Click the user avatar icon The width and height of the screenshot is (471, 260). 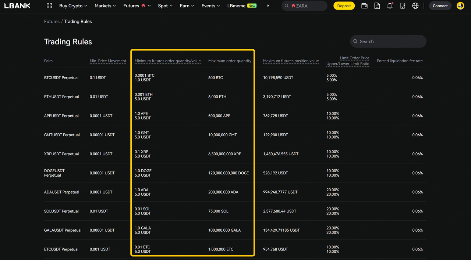pyautogui.click(x=460, y=6)
